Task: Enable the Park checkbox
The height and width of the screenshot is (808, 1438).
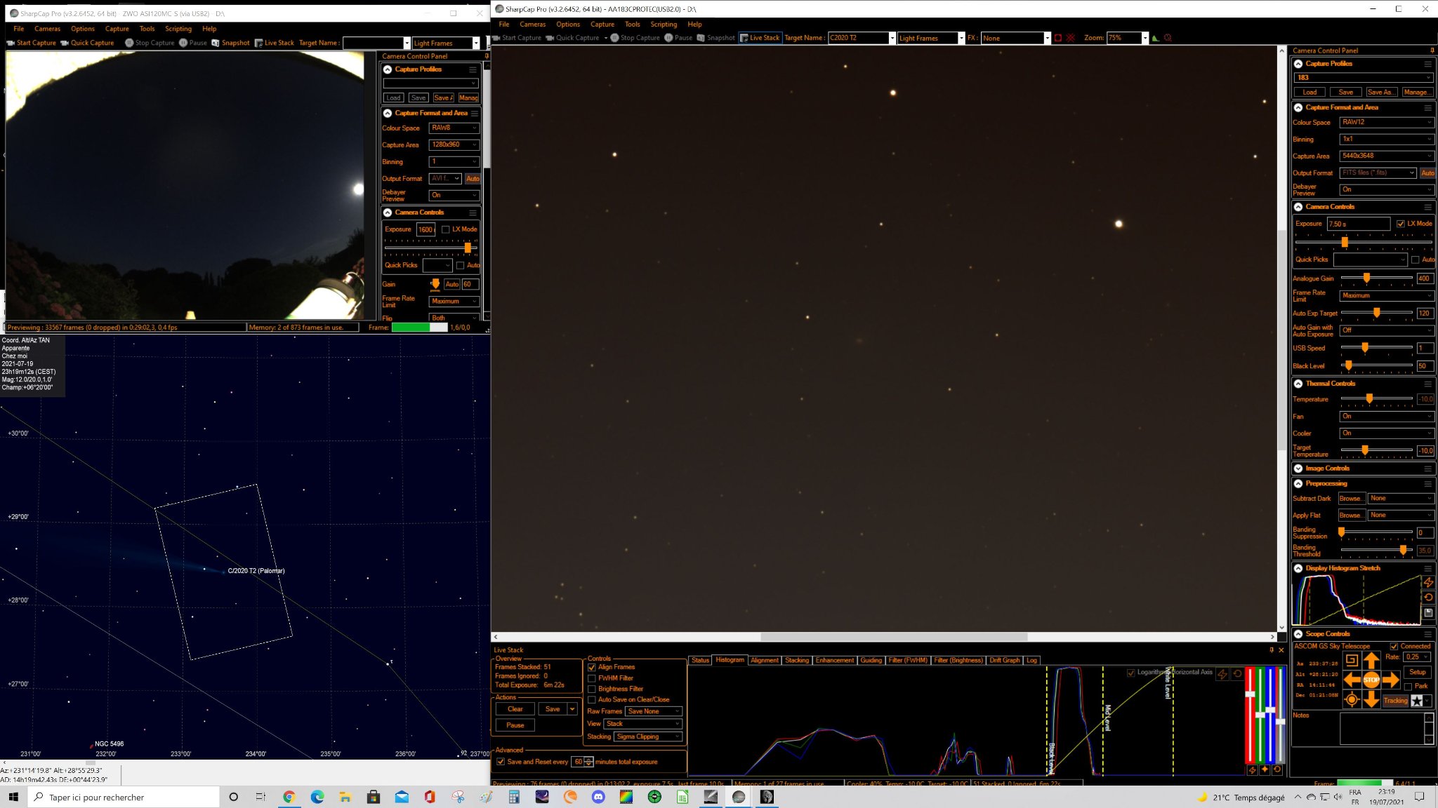Action: pyautogui.click(x=1408, y=686)
